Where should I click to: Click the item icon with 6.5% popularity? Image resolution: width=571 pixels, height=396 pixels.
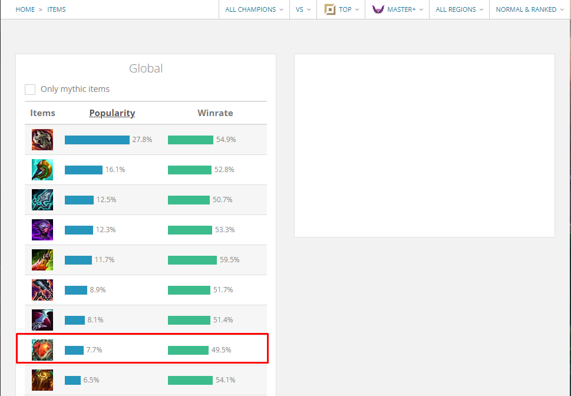pos(42,380)
